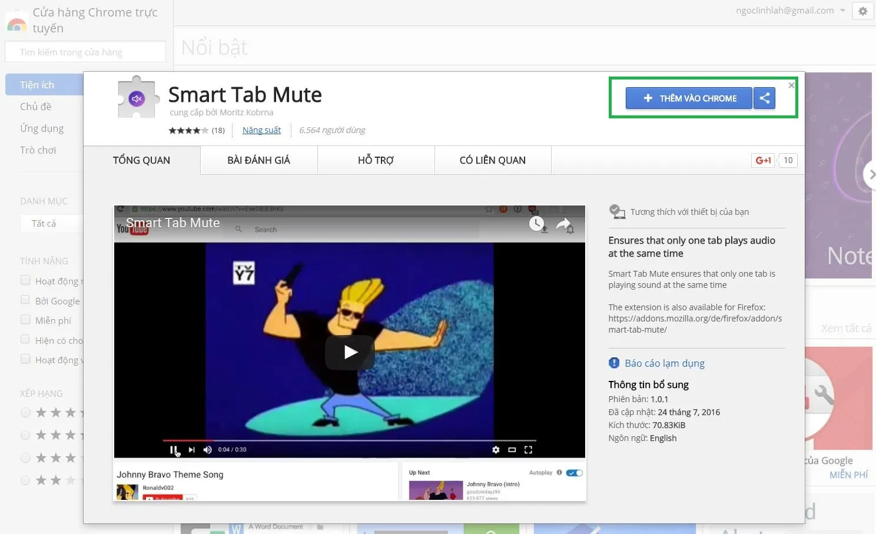Select the third star rating radio

pos(25,458)
